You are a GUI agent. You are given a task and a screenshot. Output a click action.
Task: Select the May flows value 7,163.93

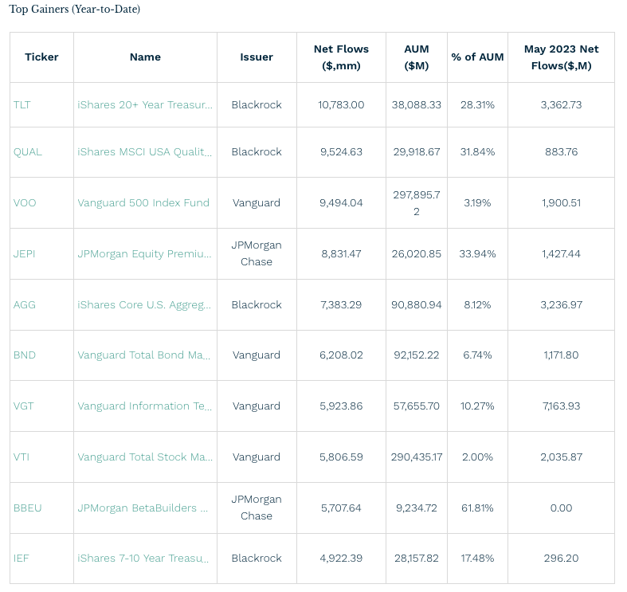[x=561, y=406]
